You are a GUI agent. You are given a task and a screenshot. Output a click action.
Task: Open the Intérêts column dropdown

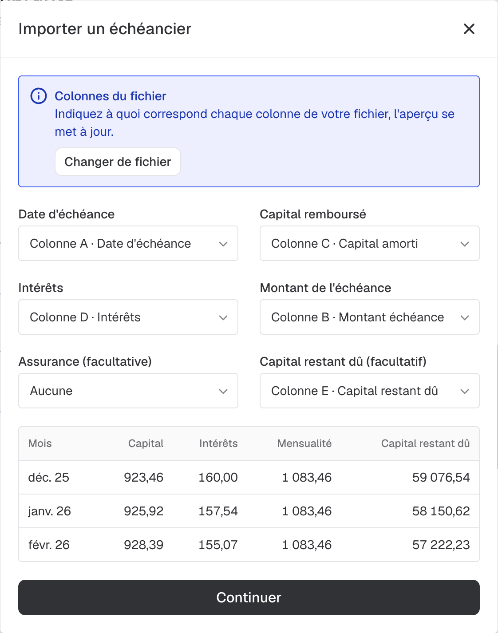pos(128,317)
